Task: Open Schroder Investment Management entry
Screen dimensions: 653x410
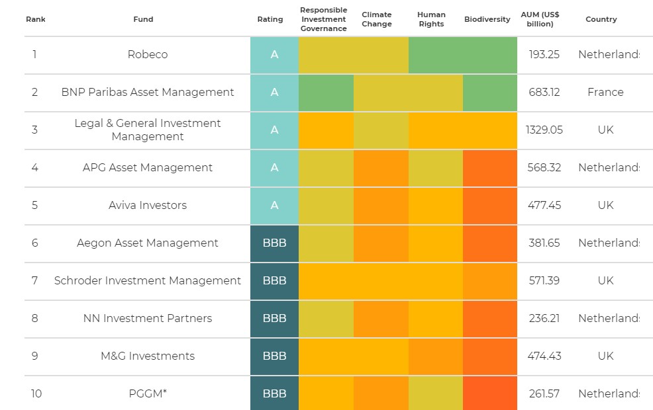Action: pos(148,280)
